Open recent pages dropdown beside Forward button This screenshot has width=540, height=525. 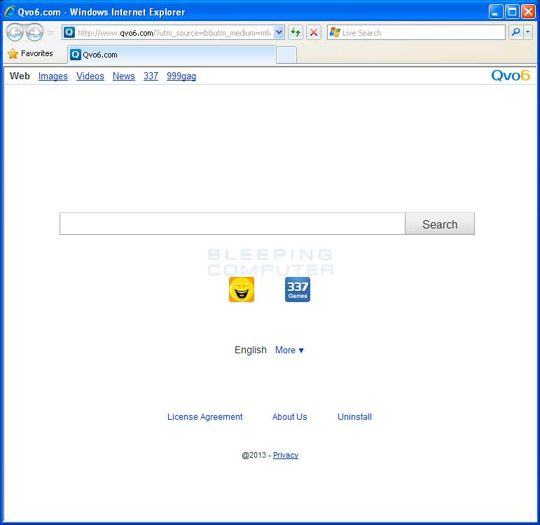click(x=50, y=33)
